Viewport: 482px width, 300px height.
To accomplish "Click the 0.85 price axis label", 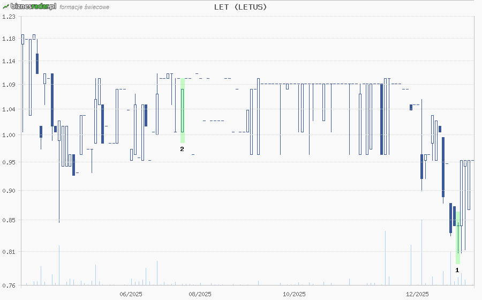I will [9, 220].
